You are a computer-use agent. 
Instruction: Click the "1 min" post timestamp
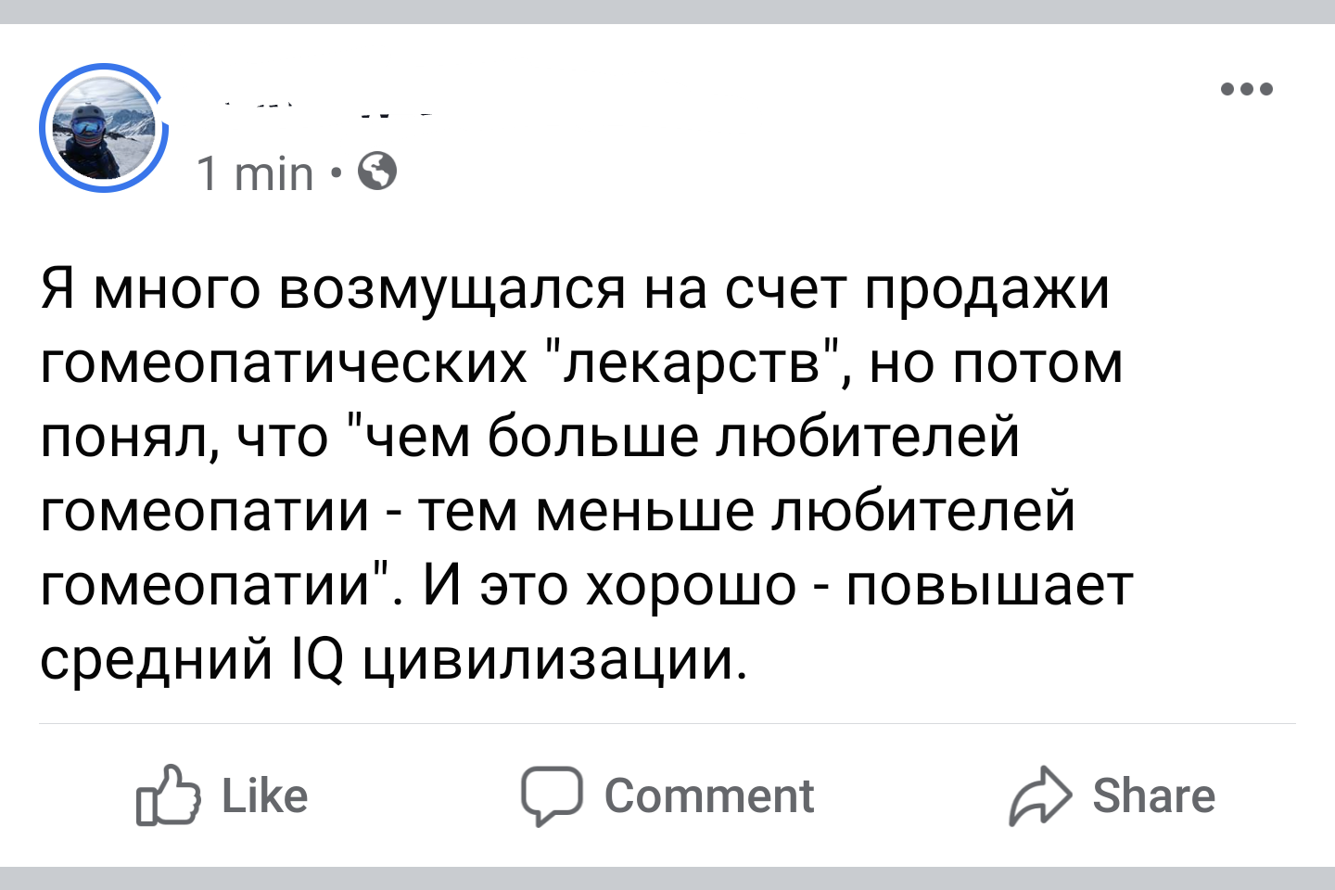[256, 173]
